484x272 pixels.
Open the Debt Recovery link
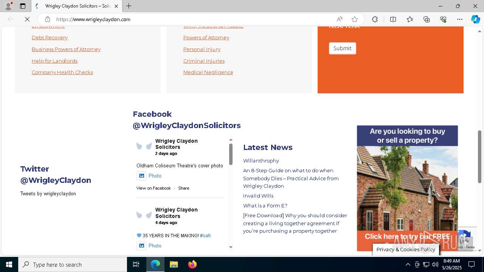[50, 37]
